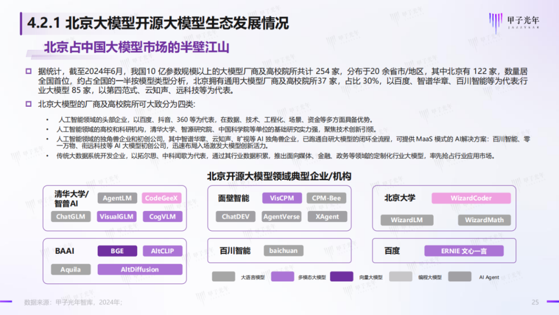Click the 北京大学 label
Image resolution: width=559 pixels, height=315 pixels.
pos(400,198)
